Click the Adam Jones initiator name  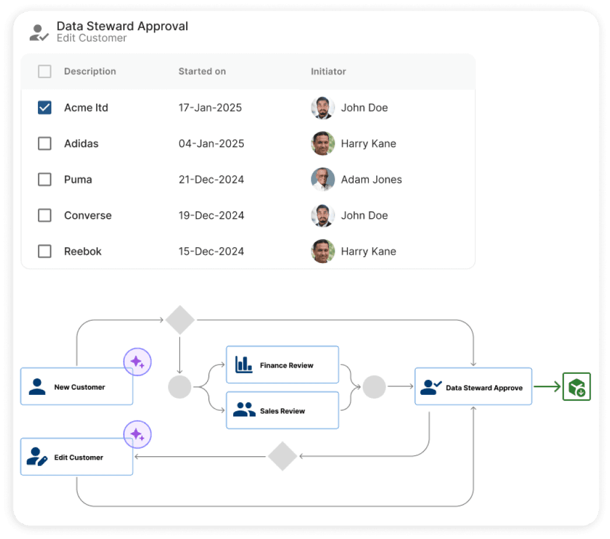[x=371, y=180]
